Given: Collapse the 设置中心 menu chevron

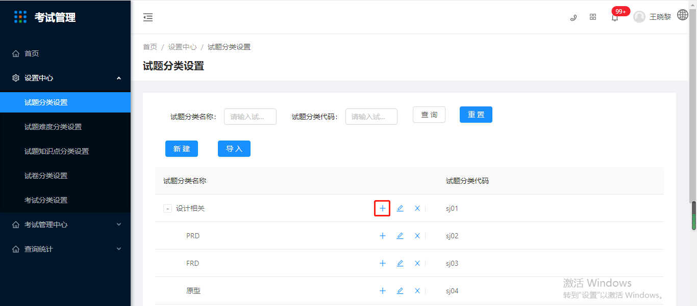Looking at the screenshot, I should point(119,78).
